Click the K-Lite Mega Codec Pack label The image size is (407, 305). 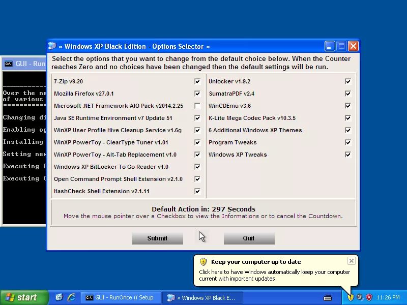(252, 118)
